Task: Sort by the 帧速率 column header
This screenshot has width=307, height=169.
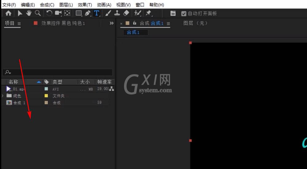Action: (104, 82)
